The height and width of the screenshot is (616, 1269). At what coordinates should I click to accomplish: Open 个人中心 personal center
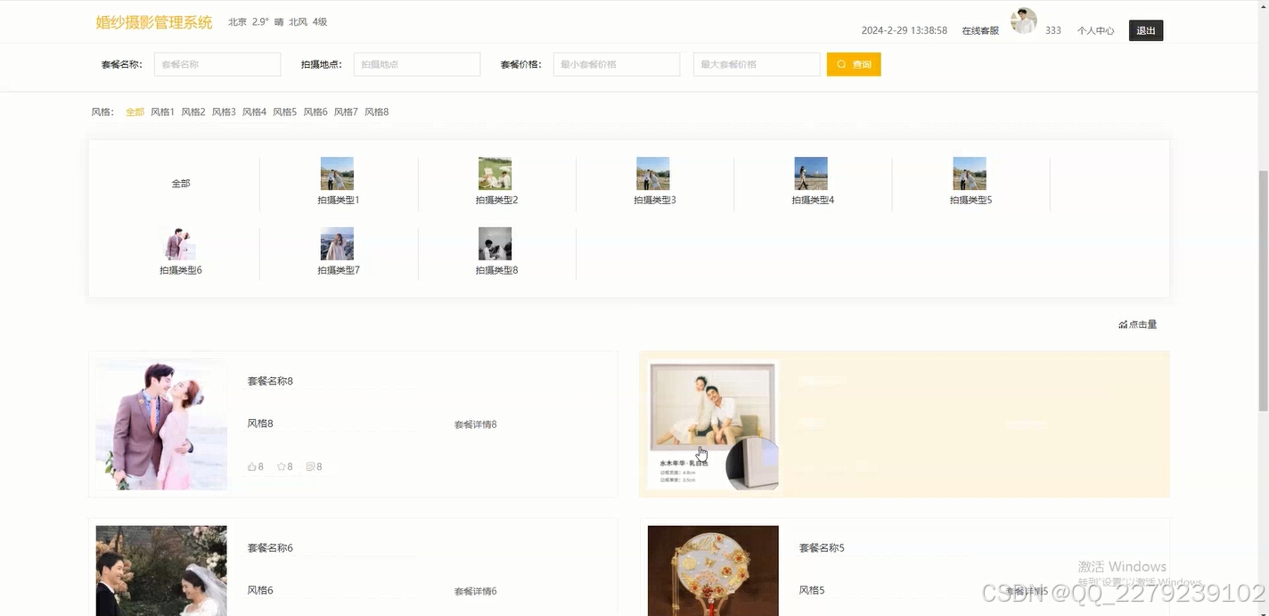(1095, 29)
